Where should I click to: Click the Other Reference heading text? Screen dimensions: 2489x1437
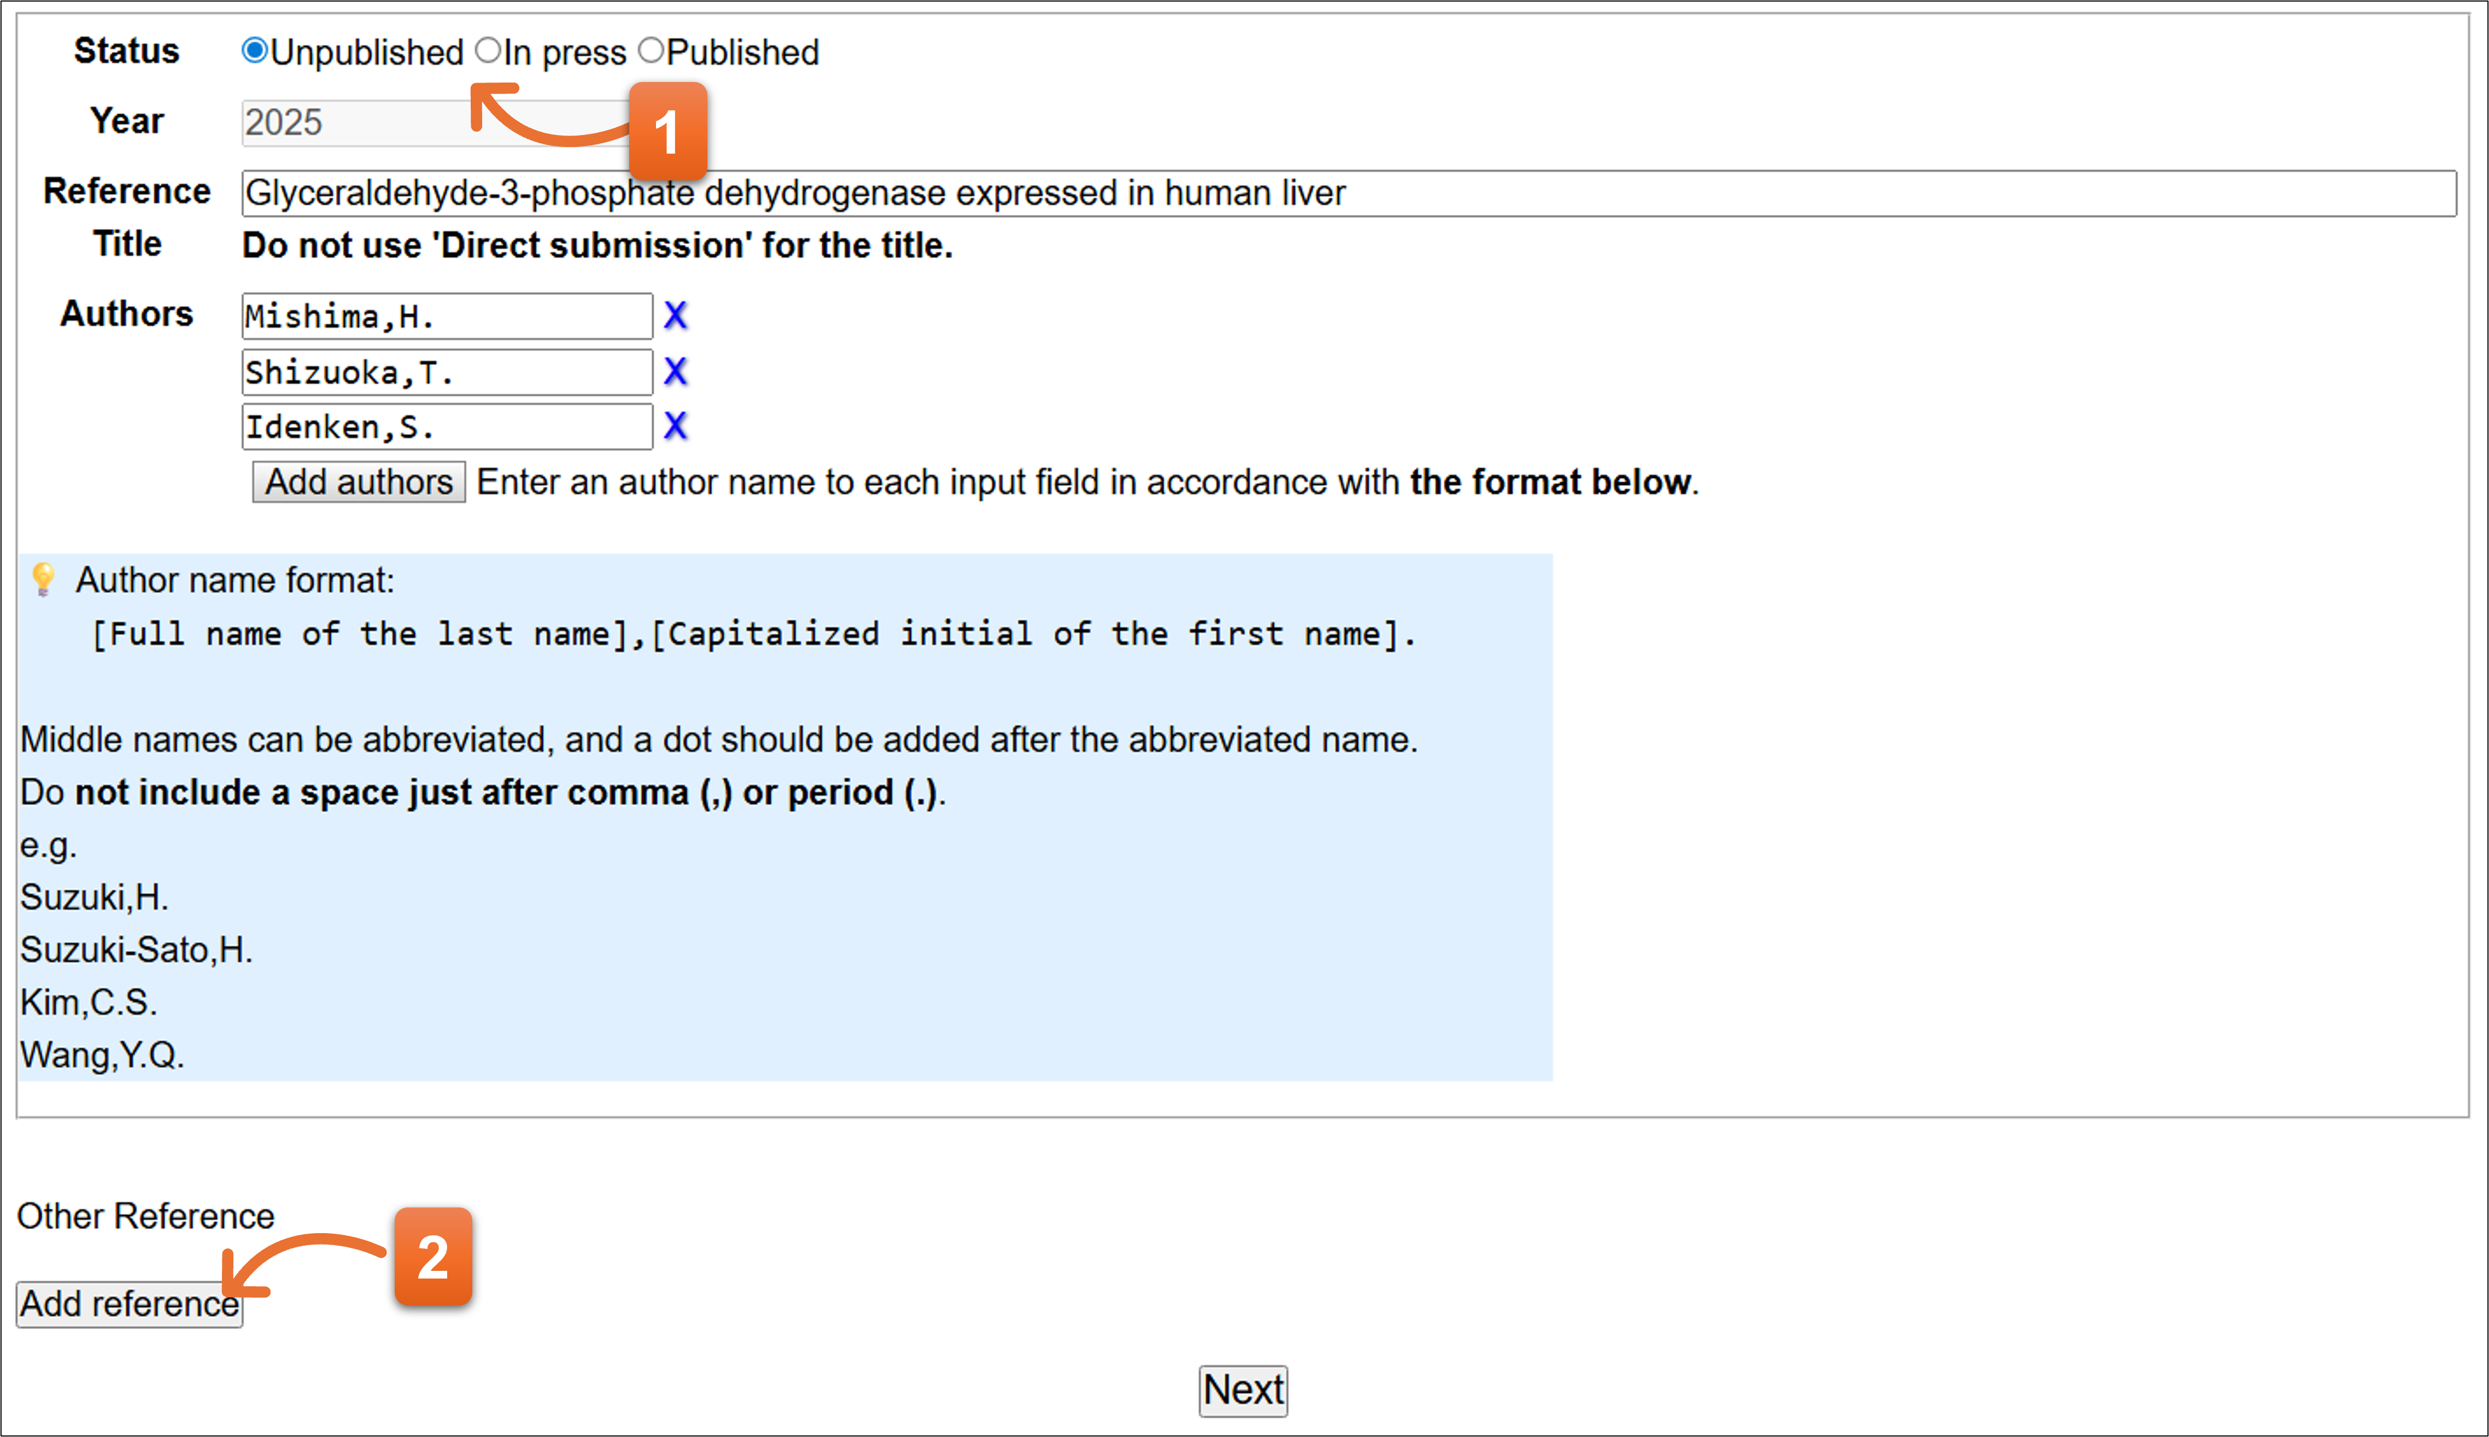(145, 1216)
